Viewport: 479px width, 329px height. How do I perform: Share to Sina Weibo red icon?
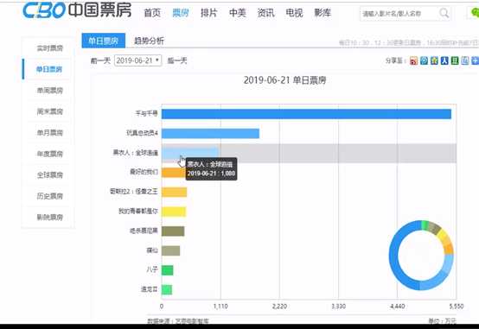pos(413,60)
